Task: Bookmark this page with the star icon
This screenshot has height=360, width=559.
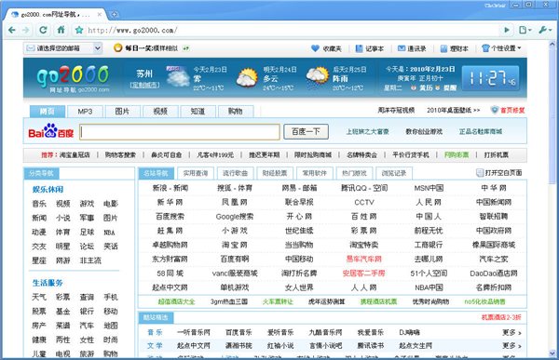Action: pyautogui.click(x=79, y=31)
